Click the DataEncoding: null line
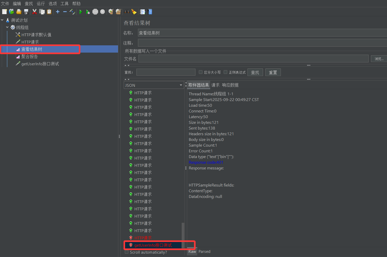The height and width of the screenshot is (257, 387). 205,197
